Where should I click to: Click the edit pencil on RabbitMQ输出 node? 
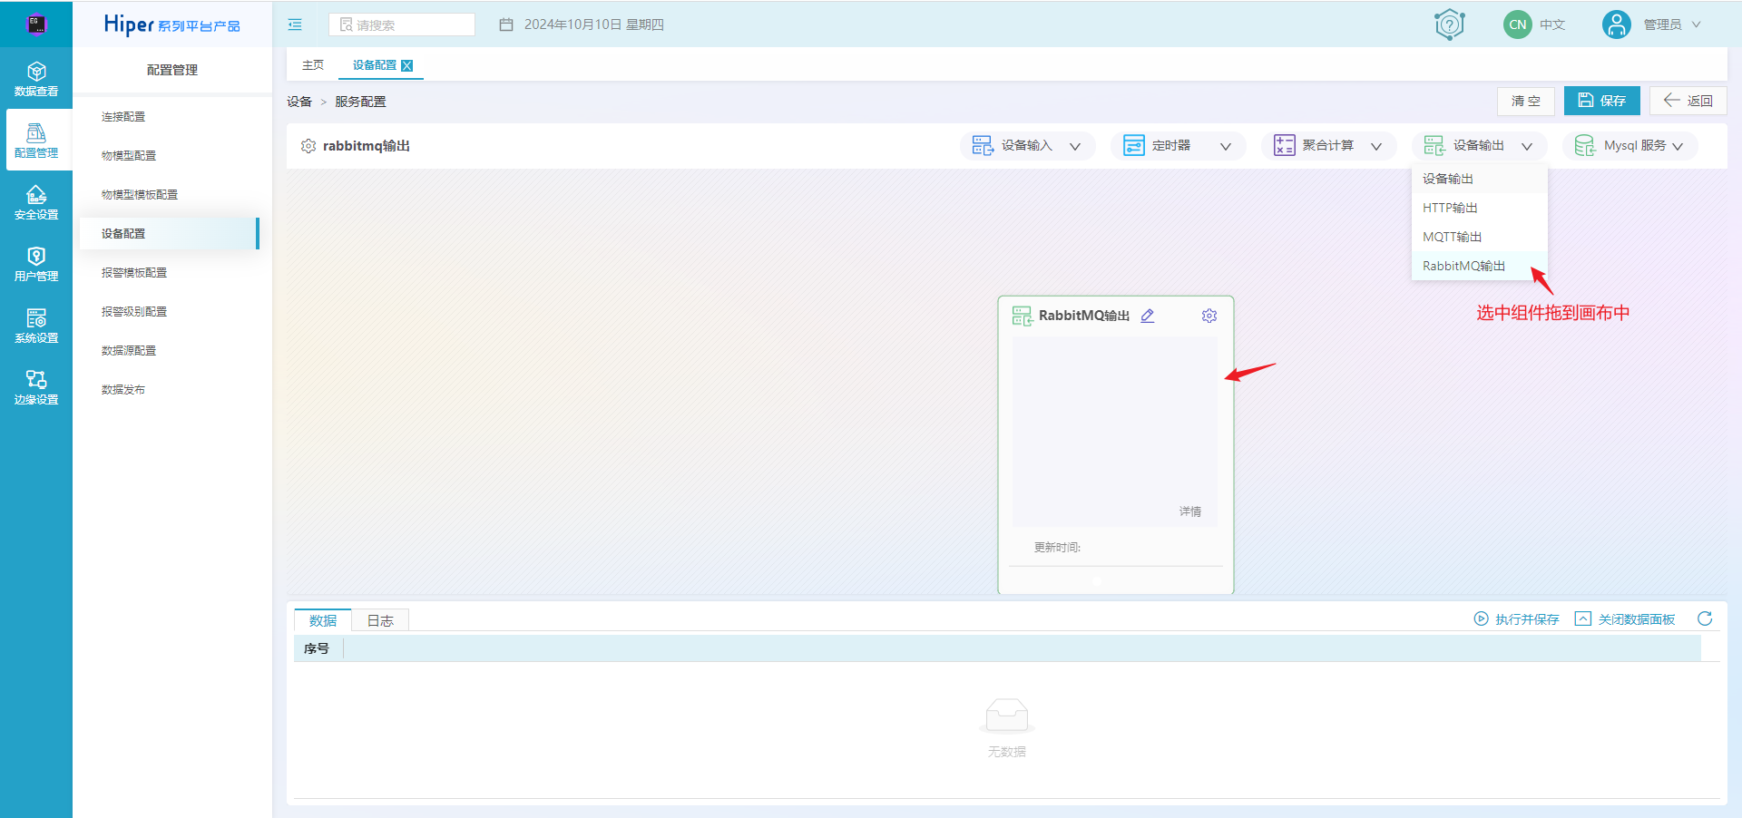coord(1148,316)
